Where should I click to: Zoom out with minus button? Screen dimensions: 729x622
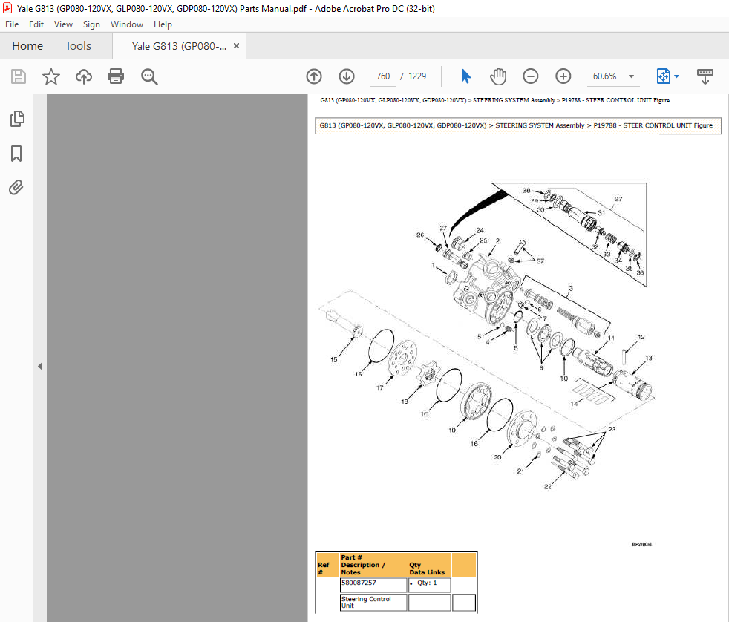[x=531, y=76]
